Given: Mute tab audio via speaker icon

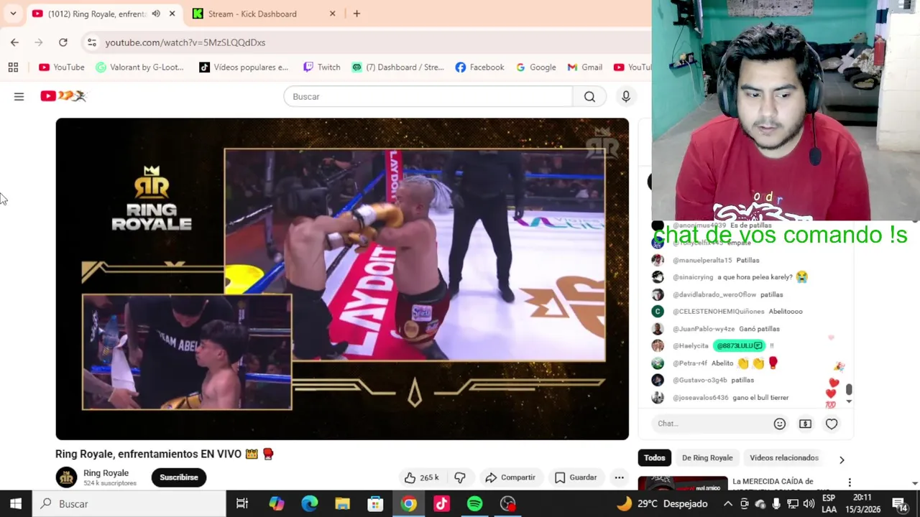Looking at the screenshot, I should [x=156, y=14].
